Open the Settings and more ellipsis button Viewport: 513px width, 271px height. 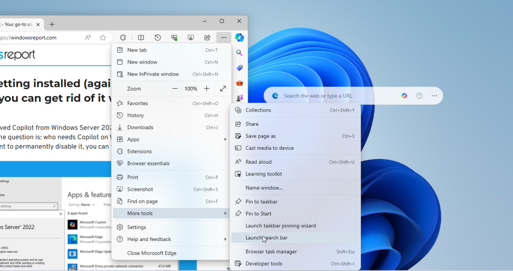[x=224, y=38]
